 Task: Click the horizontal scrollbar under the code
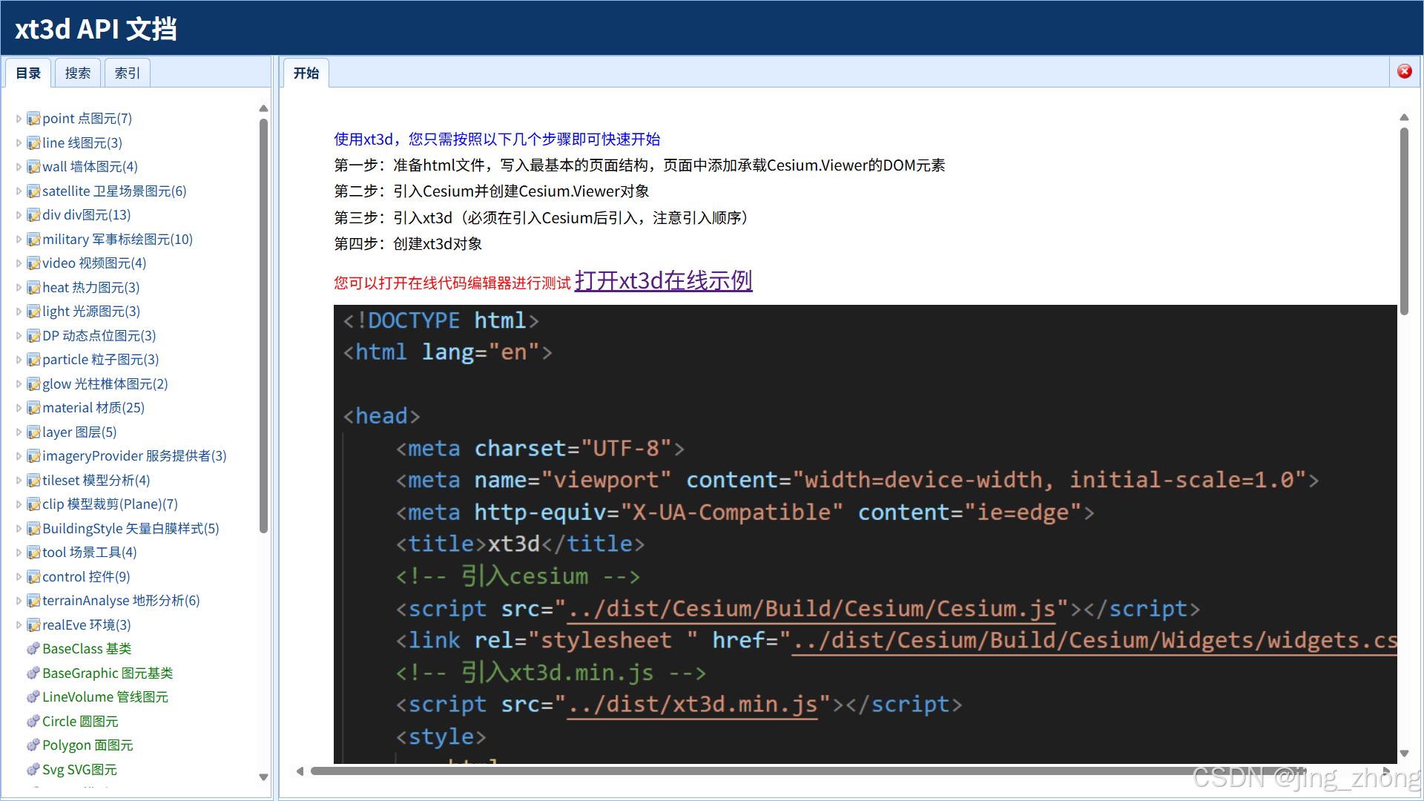coord(742,771)
